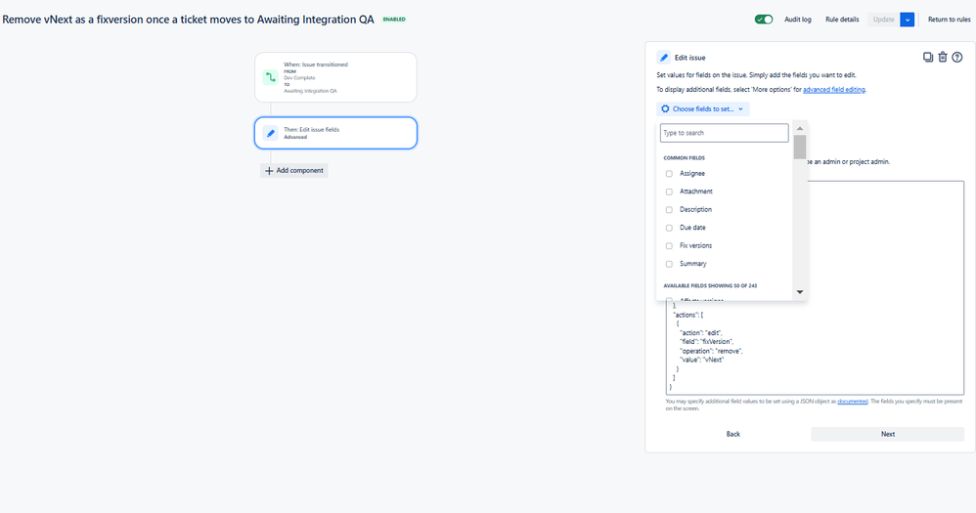
Task: Toggle the rule enabled switch
Action: (764, 20)
